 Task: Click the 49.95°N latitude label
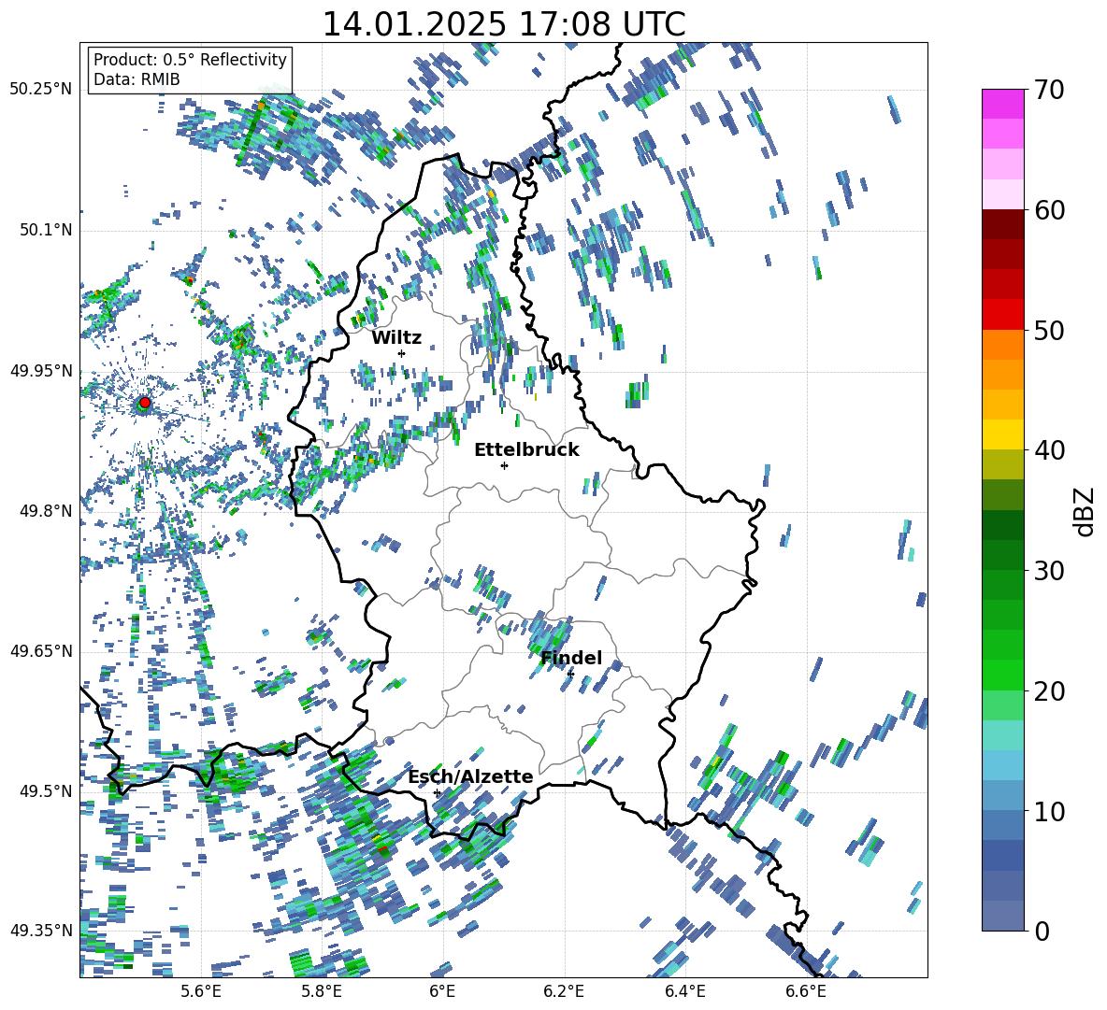pyautogui.click(x=41, y=371)
